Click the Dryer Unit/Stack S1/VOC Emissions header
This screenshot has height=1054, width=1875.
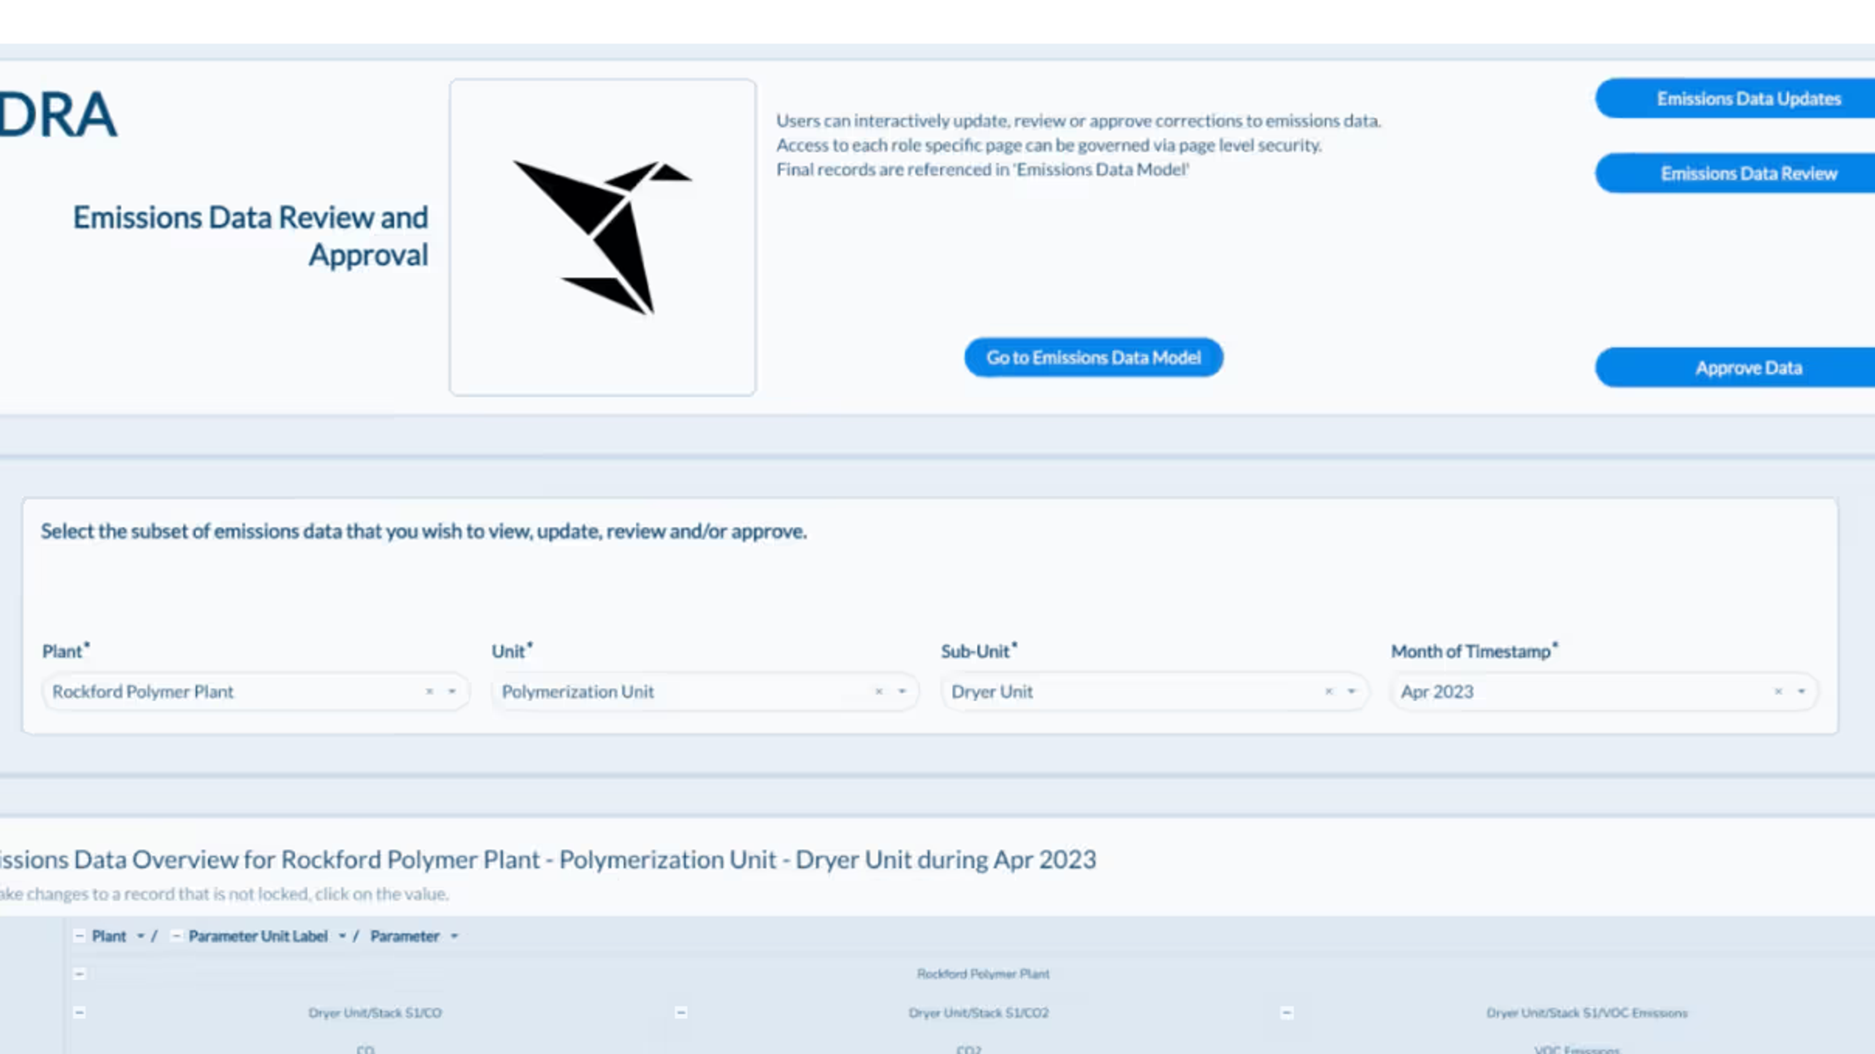tap(1587, 1013)
